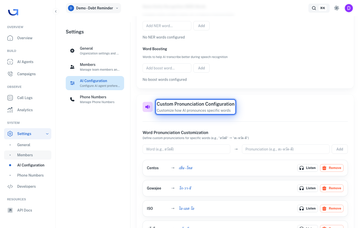Viewport: 364px width, 228px height.
Task: Click the Overview home icon
Action: pos(10,38)
